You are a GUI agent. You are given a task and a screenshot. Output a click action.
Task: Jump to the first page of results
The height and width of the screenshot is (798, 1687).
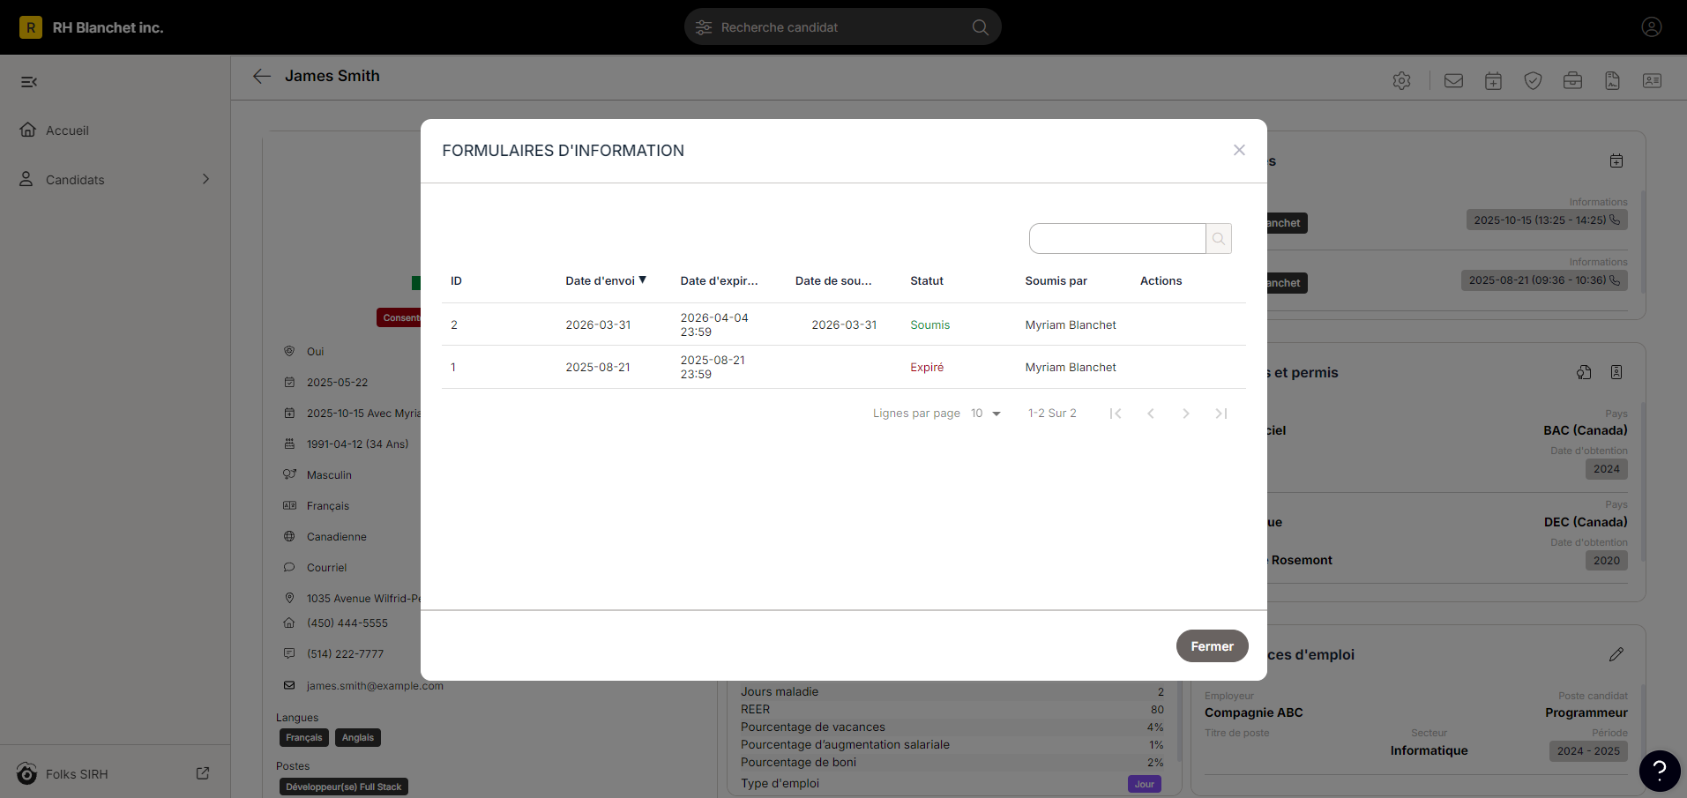[1116, 414]
